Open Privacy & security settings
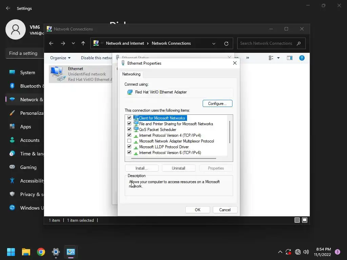This screenshot has width=347, height=260. [x=25, y=194]
